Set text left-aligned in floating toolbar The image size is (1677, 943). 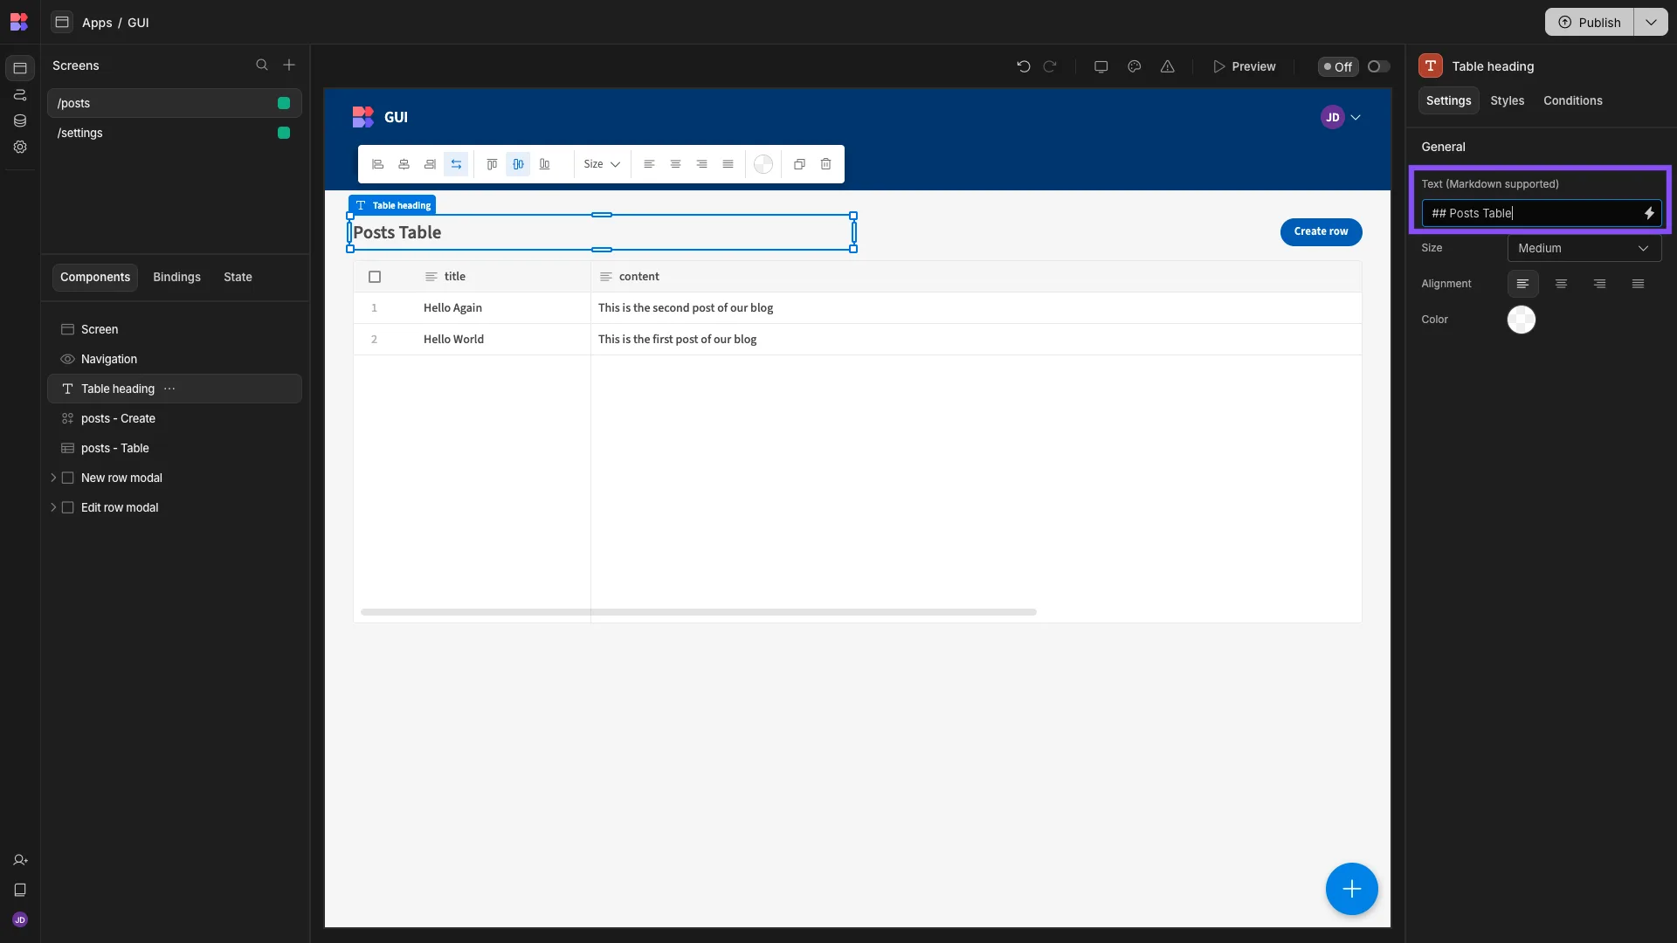[649, 164]
